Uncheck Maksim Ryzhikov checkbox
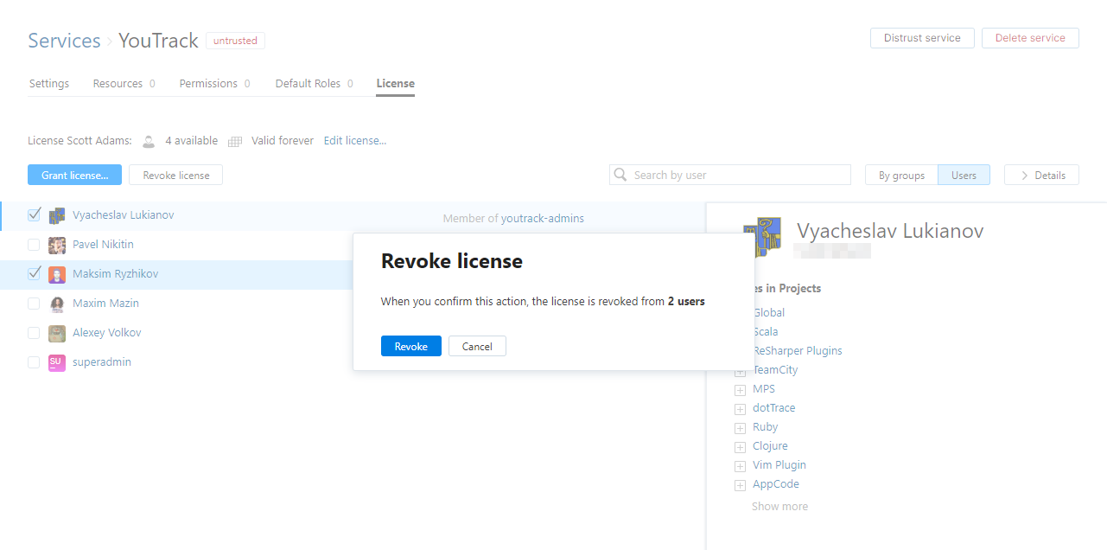 [x=34, y=273]
